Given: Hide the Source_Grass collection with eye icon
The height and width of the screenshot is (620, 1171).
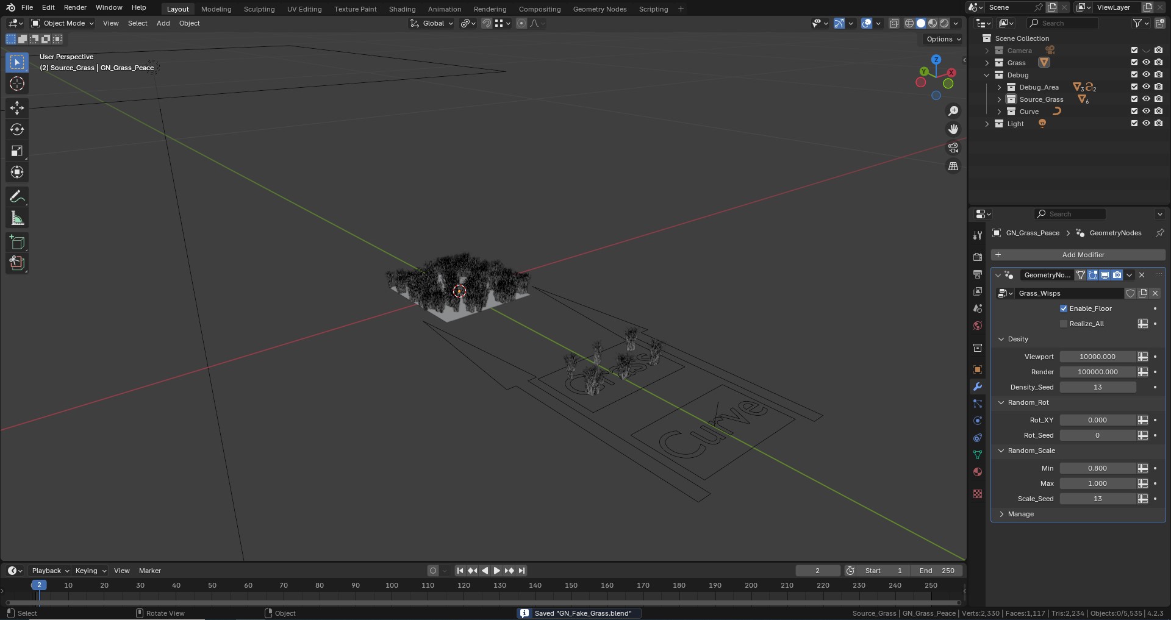Looking at the screenshot, I should coord(1146,99).
